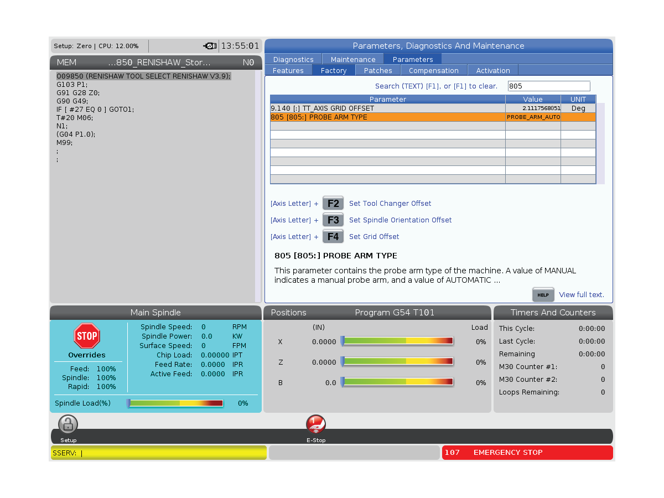Click the HELP key icon
The image size is (664, 498).
click(543, 294)
